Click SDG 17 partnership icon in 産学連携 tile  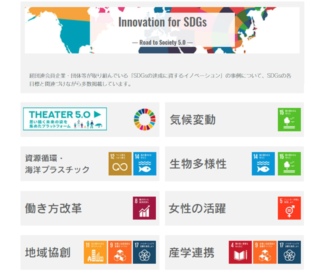point(289,252)
